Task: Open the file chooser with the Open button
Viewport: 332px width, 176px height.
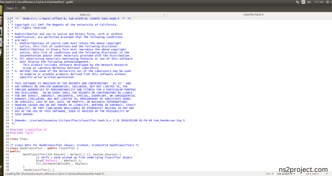Action: [x=11, y=8]
